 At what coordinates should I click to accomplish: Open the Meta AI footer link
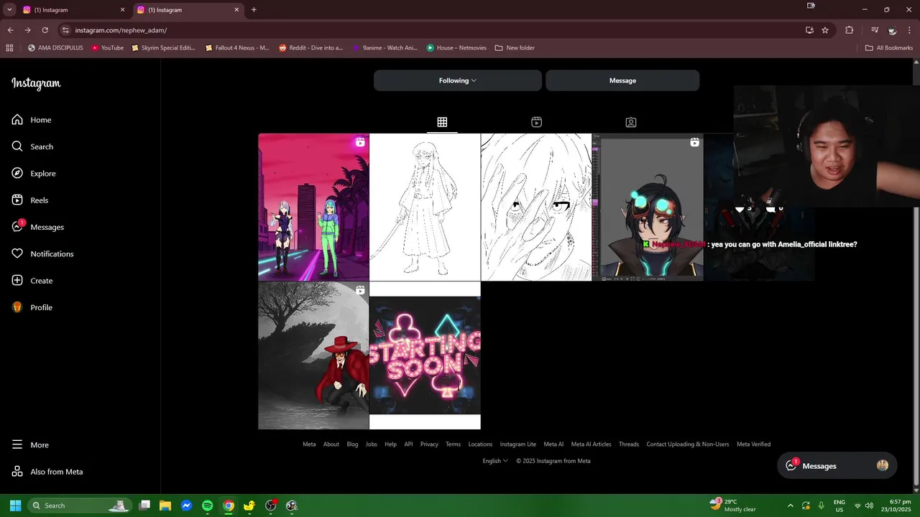[553, 444]
